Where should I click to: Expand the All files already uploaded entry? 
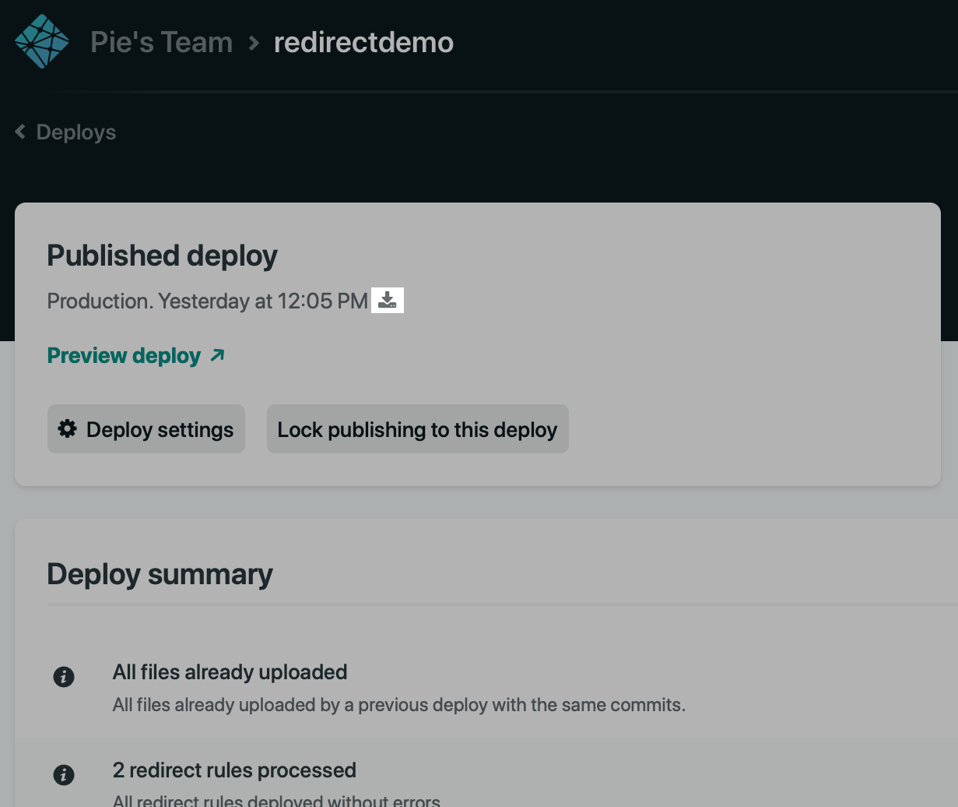[x=230, y=672]
